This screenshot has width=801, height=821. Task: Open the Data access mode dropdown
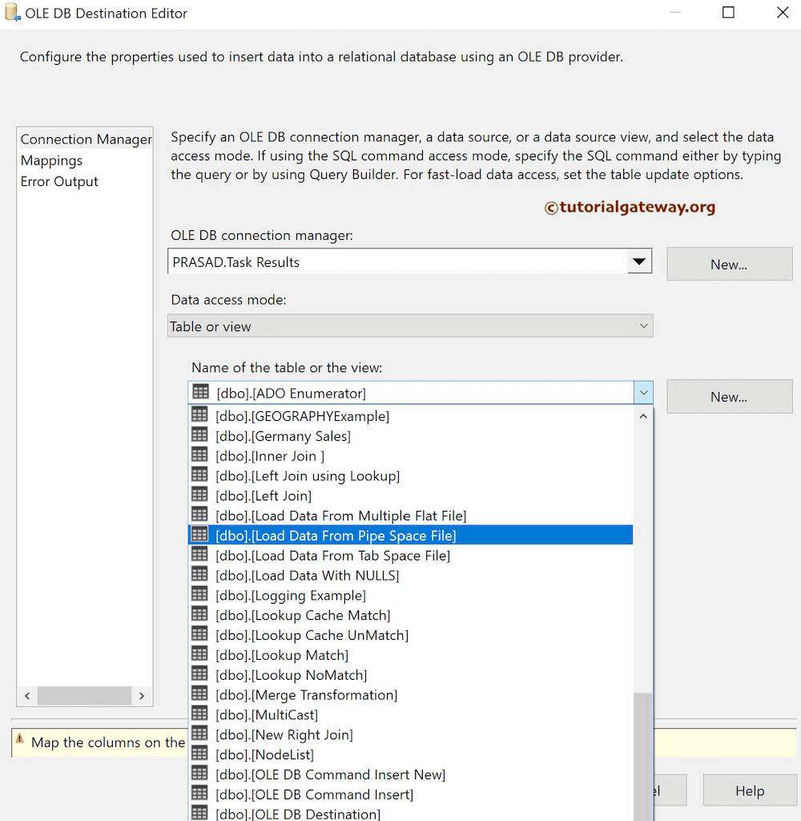pos(643,326)
